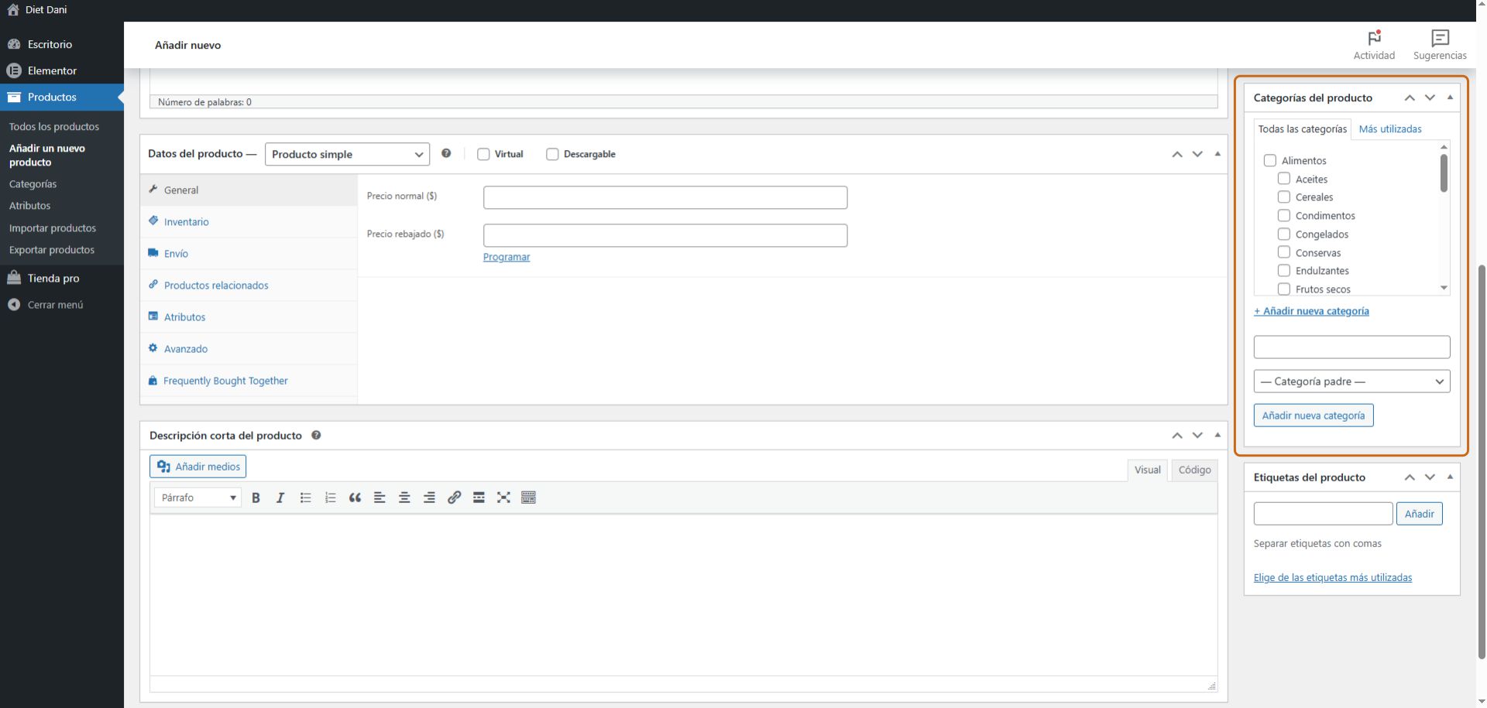Switch to the Más utilizadas tab
The width and height of the screenshot is (1487, 708).
tap(1389, 129)
